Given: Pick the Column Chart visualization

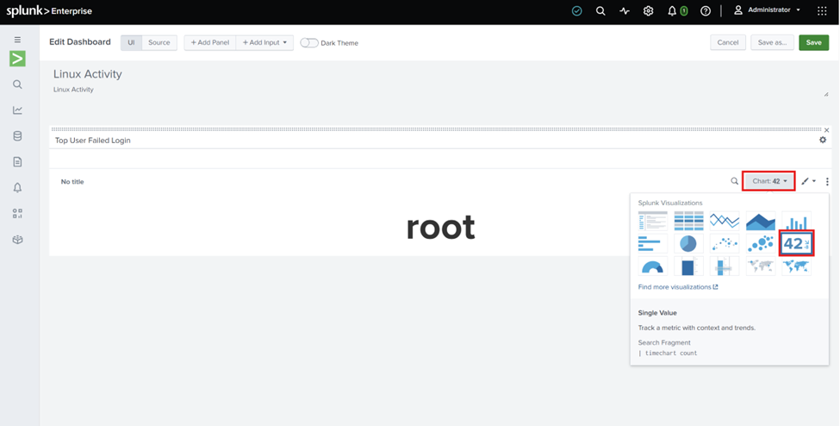Looking at the screenshot, I should tap(797, 221).
